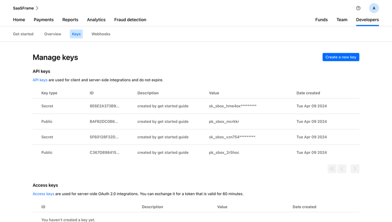Select key ID C367D898415...
The height and width of the screenshot is (222, 392).
click(105, 153)
